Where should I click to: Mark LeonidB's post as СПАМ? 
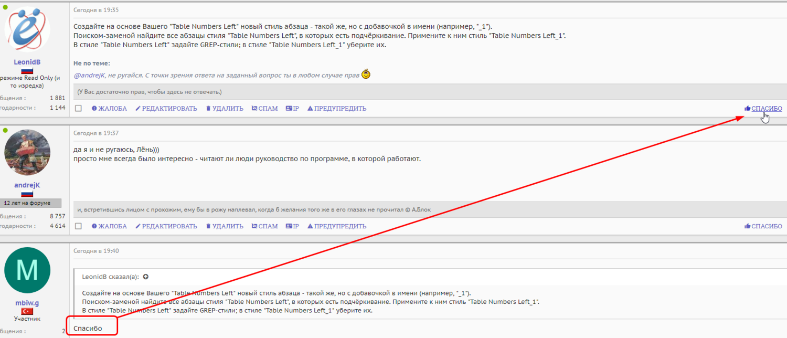pos(264,109)
